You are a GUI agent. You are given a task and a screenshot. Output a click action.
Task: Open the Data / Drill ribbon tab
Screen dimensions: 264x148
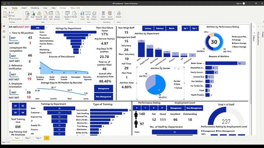[75, 8]
